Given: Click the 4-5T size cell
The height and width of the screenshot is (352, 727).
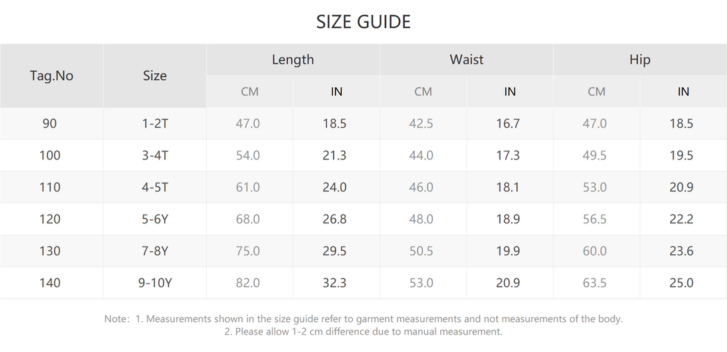Looking at the screenshot, I should tap(155, 187).
